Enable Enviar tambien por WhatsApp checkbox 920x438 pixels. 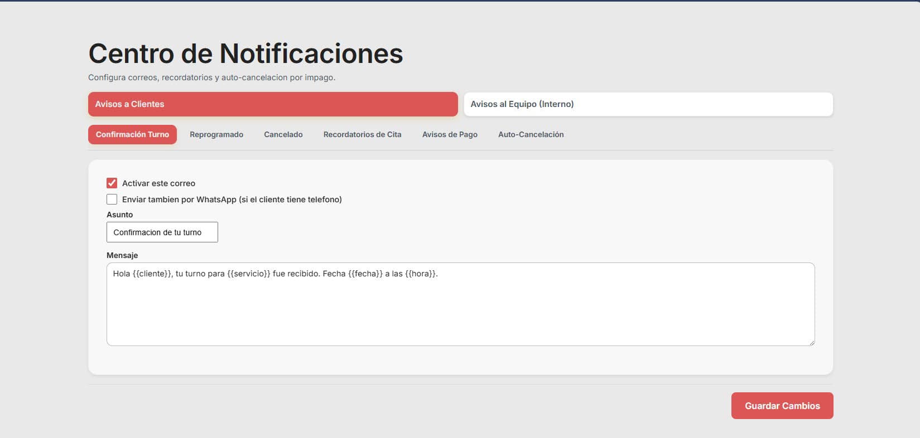(112, 199)
